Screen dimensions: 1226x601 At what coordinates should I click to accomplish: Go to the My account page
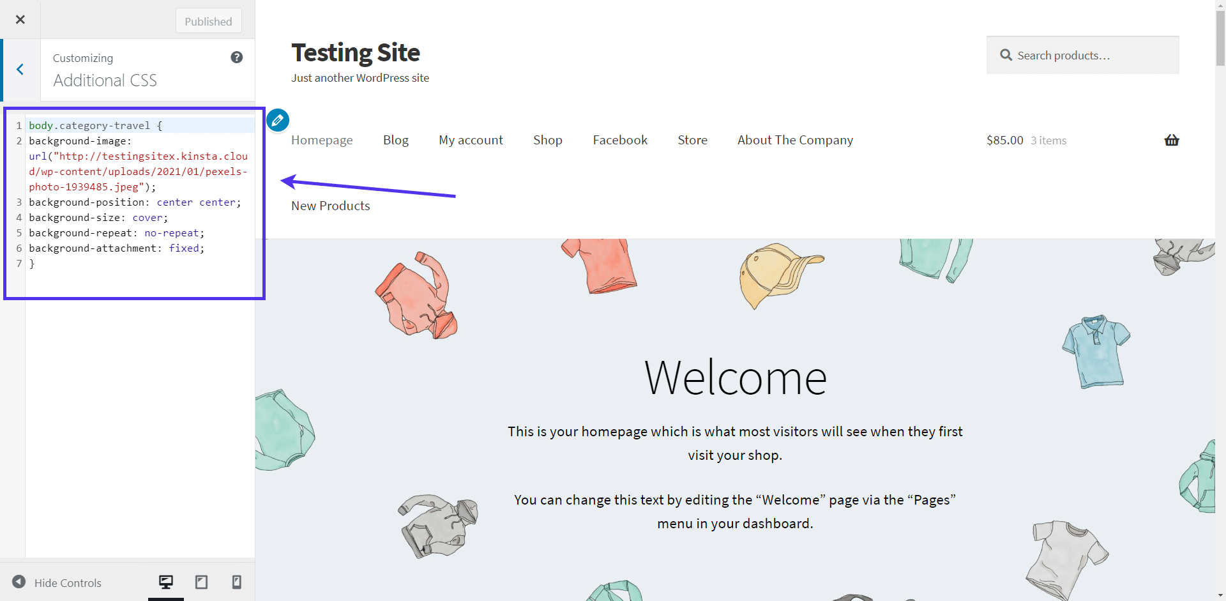click(471, 140)
